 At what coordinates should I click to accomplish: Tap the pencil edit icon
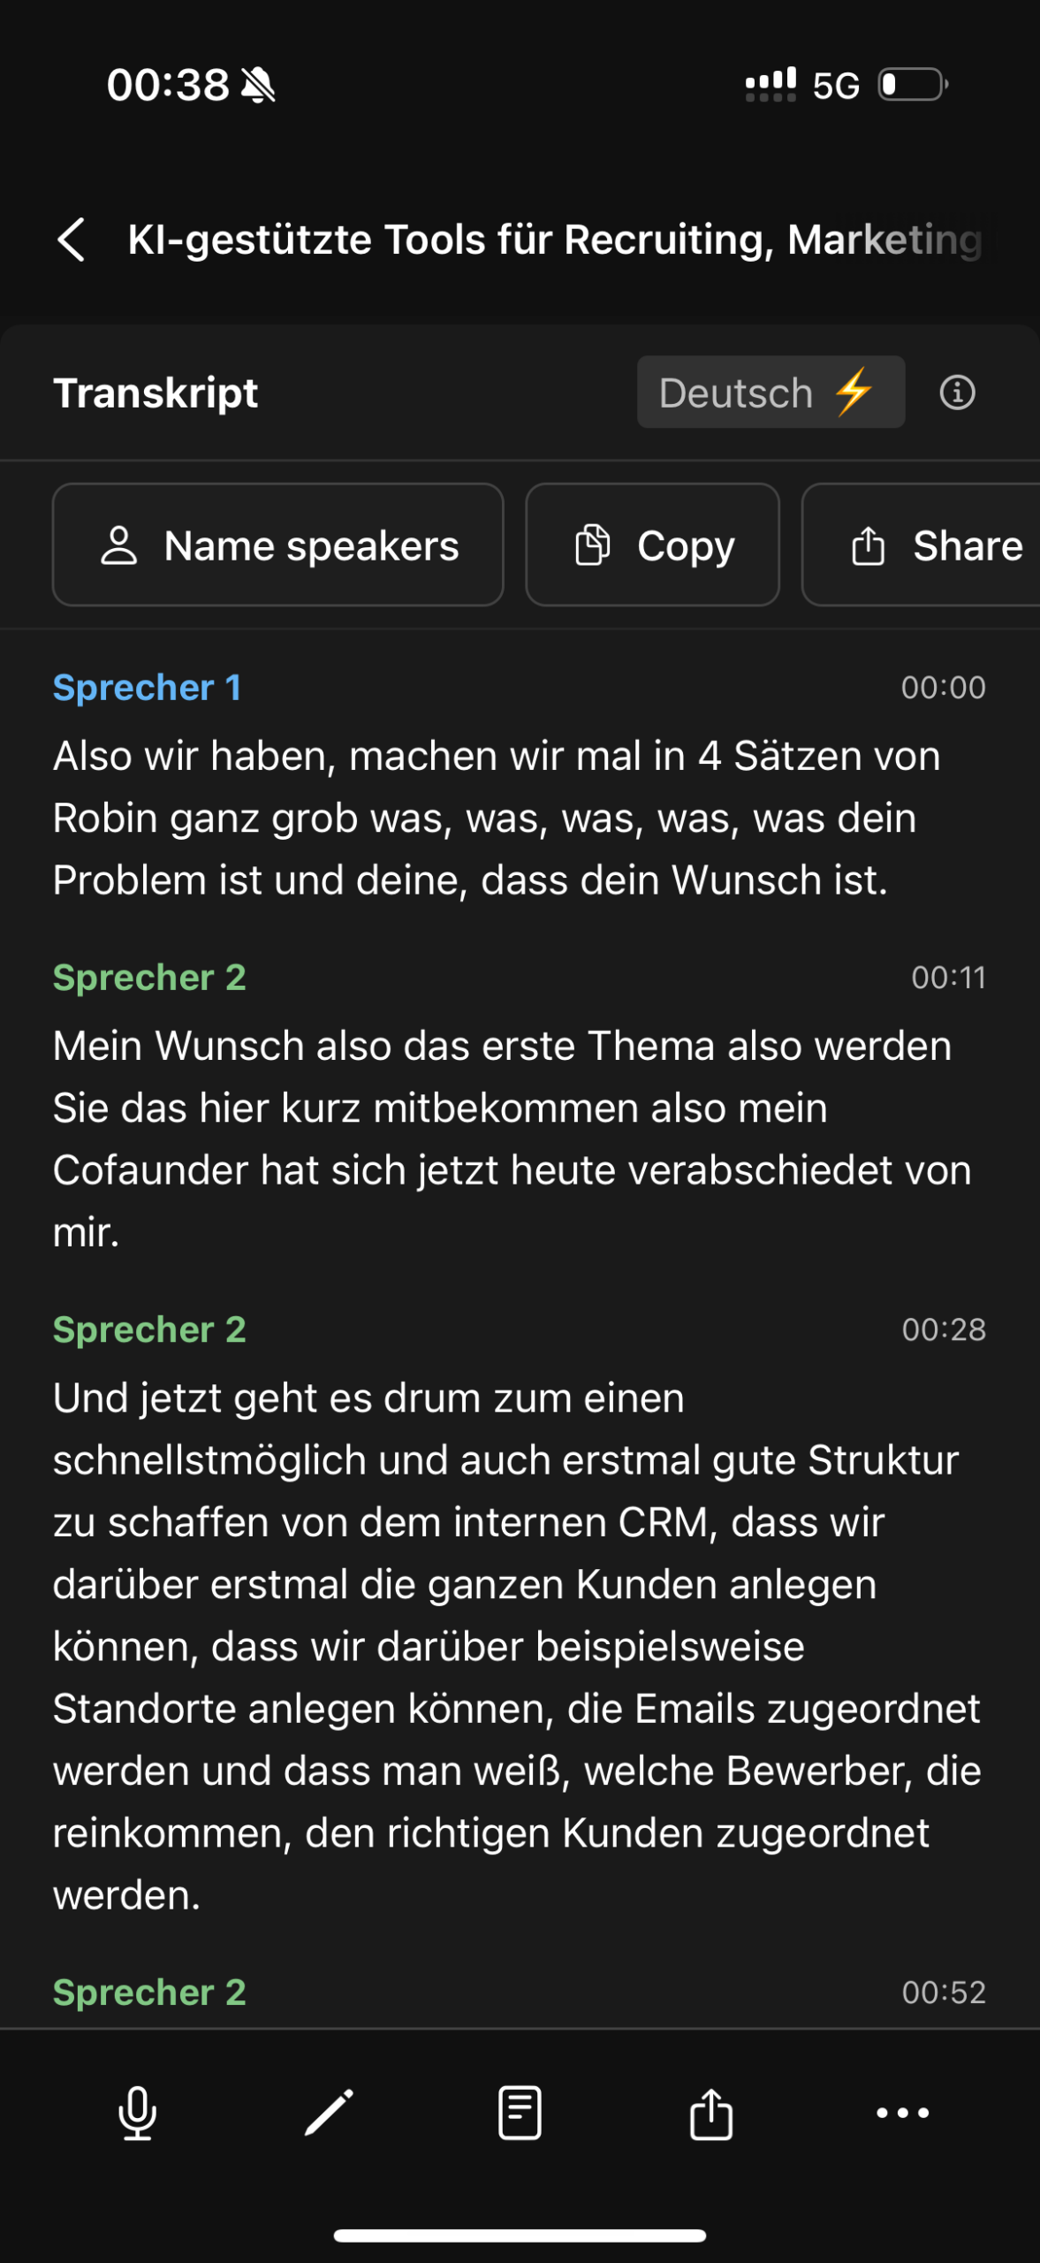(329, 2113)
